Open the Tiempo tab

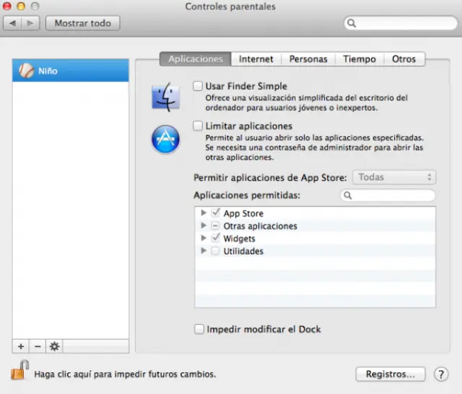click(x=359, y=59)
